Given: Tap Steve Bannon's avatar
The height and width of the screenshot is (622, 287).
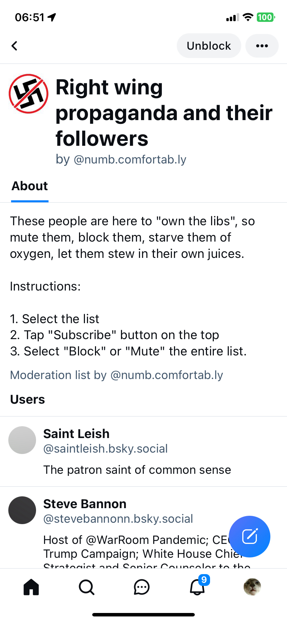Looking at the screenshot, I should click(22, 510).
